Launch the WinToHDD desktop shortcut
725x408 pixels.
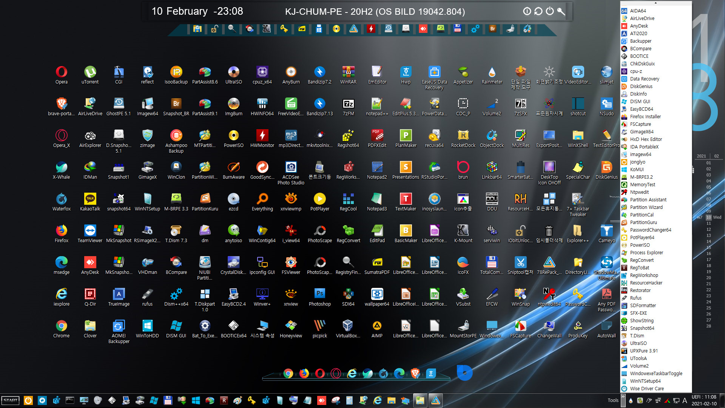148,329
